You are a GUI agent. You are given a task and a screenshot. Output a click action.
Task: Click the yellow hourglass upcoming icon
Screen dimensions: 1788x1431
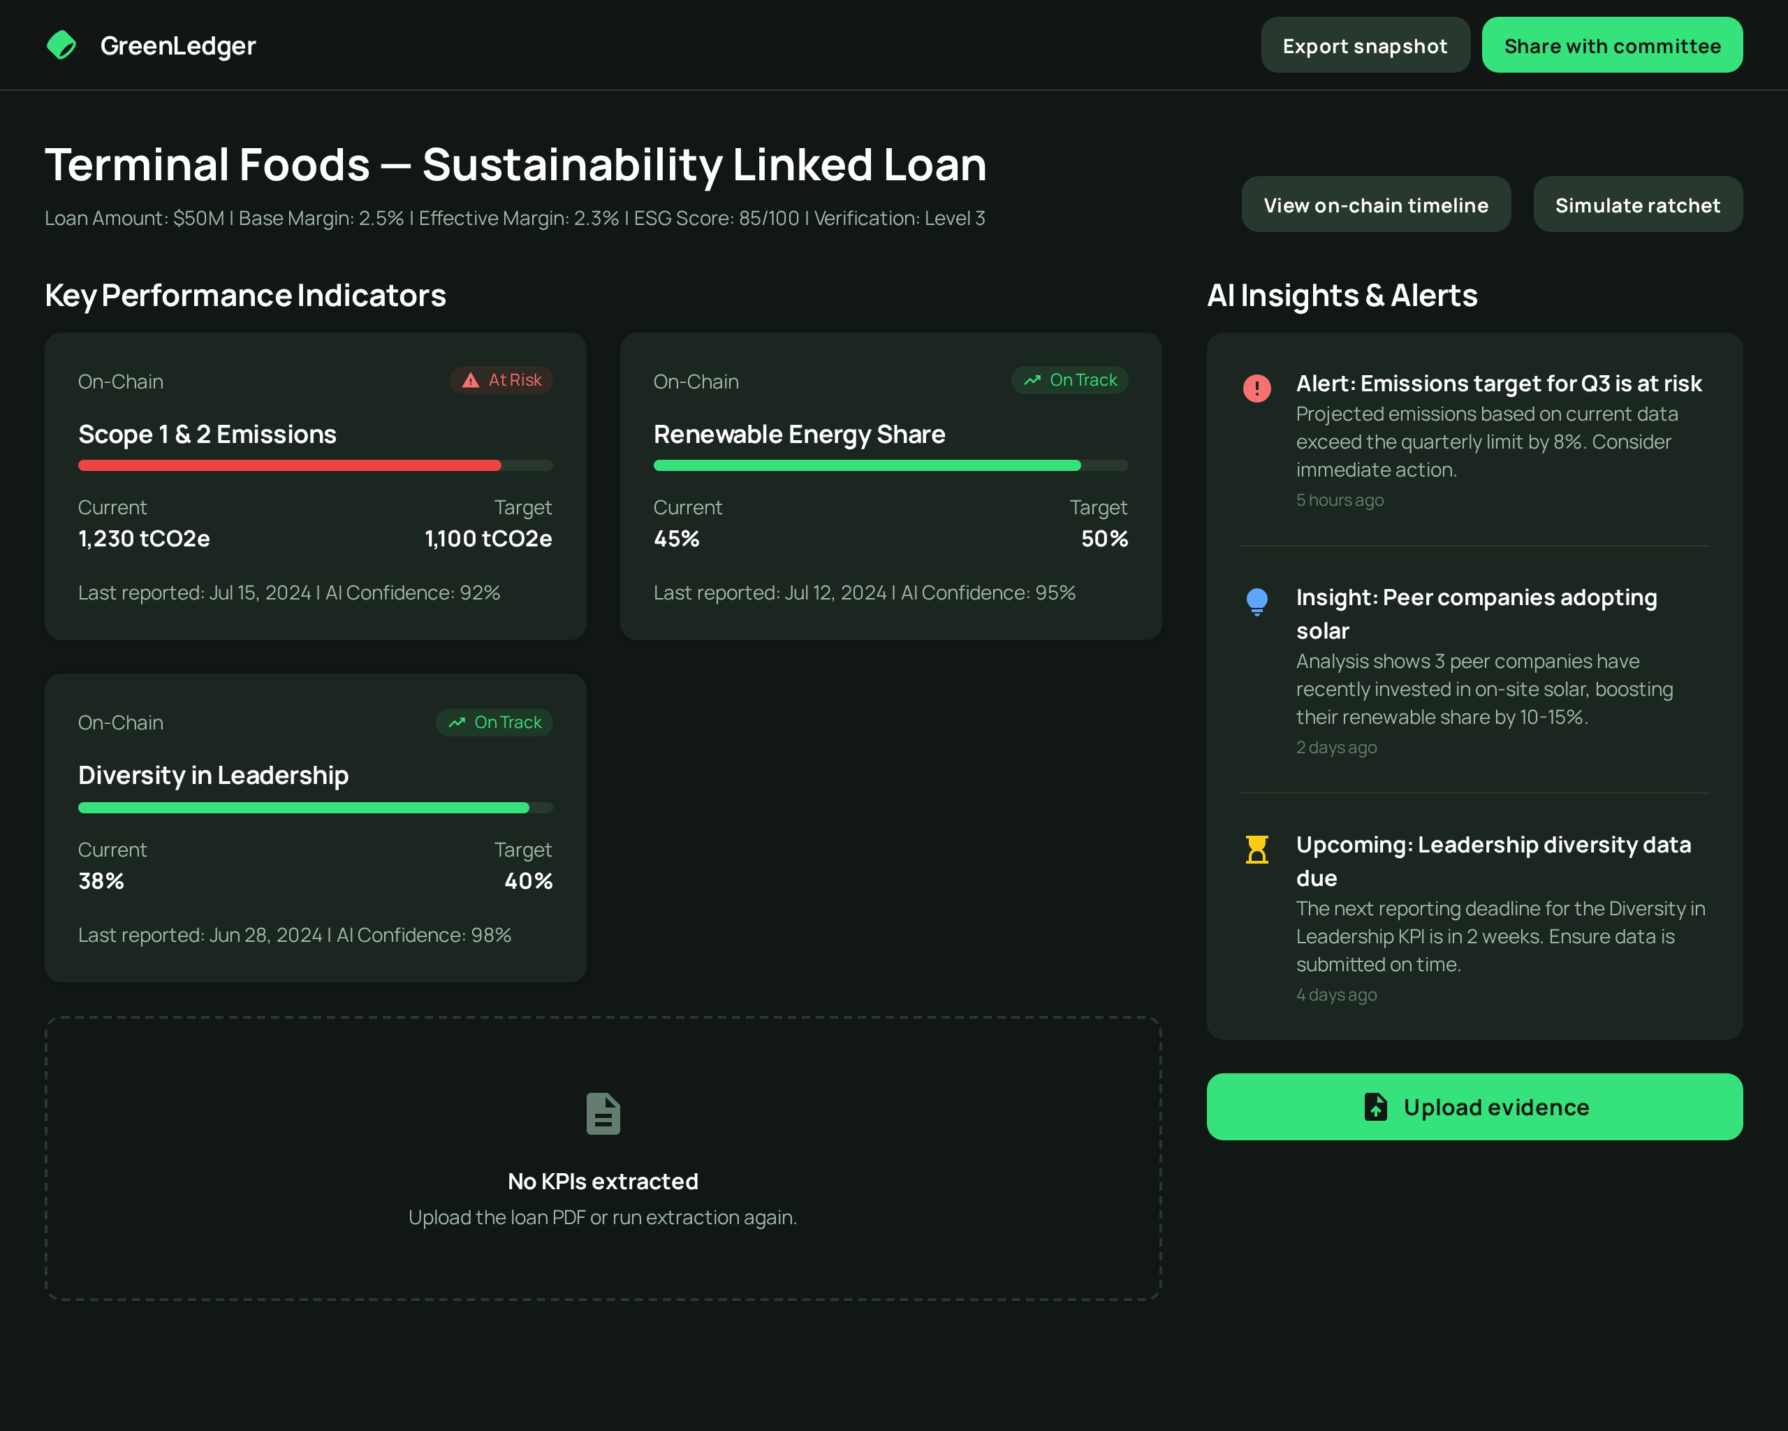[1256, 850]
